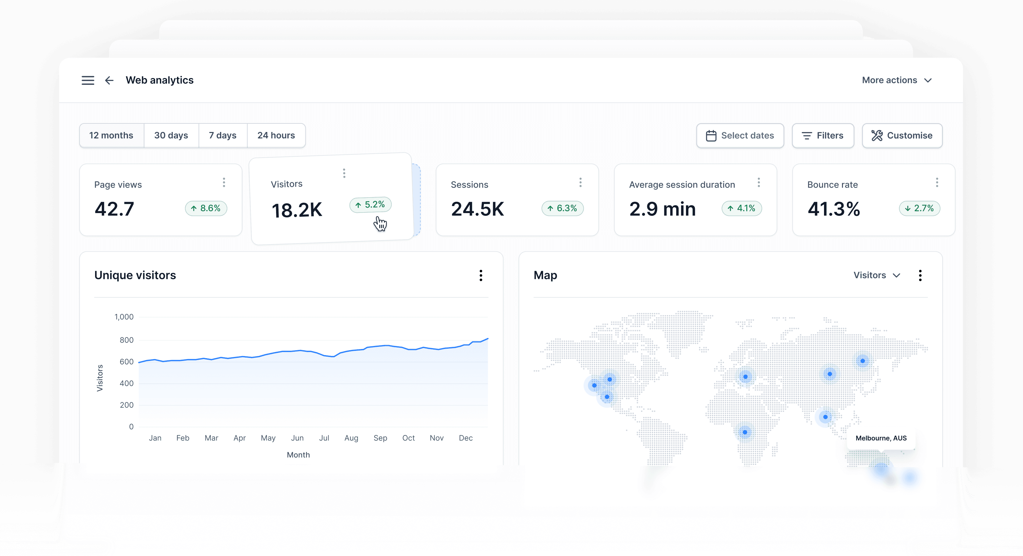
Task: Click the 2.7% Bounce rate badge
Action: coord(919,208)
